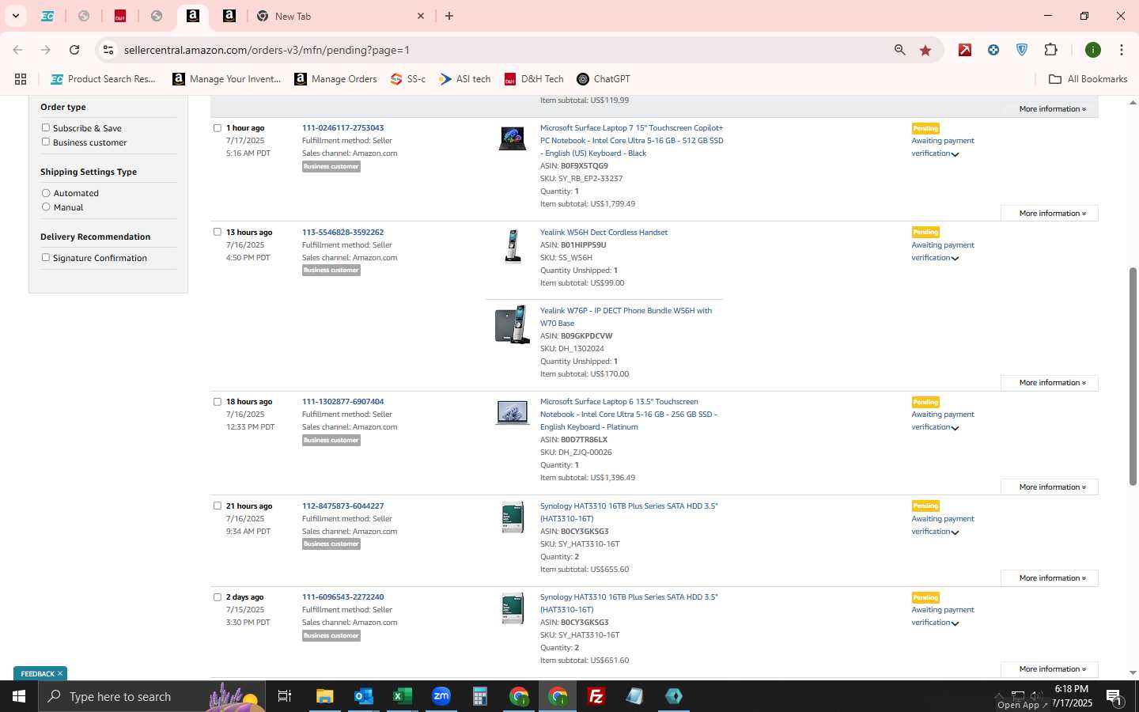Image resolution: width=1139 pixels, height=712 pixels.
Task: Select the Automated shipping settings radio
Action: [46, 193]
